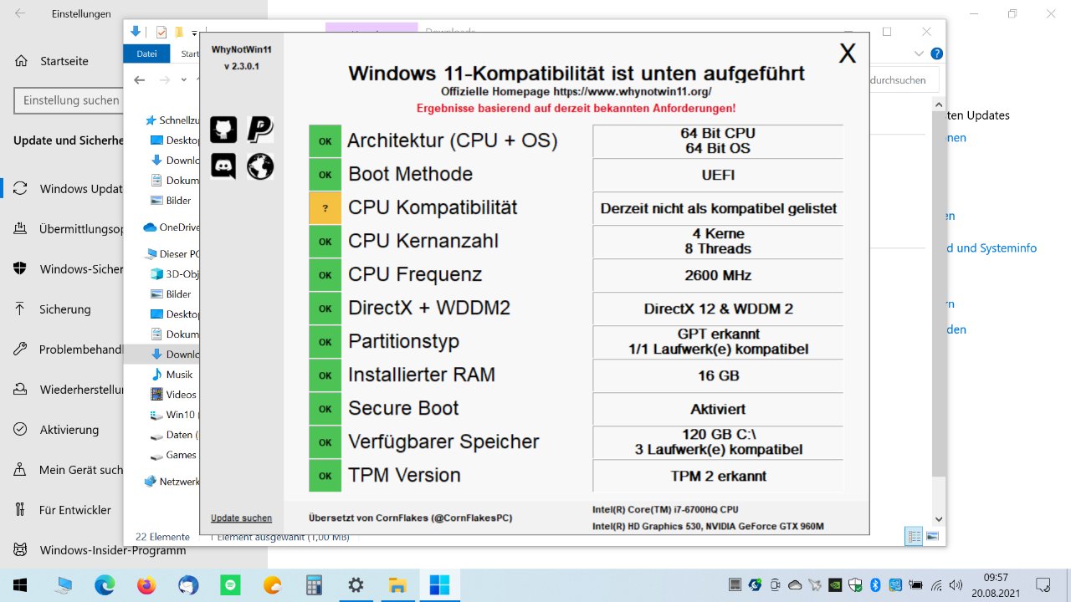Click the 'Intel(R) Core(TM) i7-6700HQ CPU' text
This screenshot has height=602, width=1071.
coord(665,509)
